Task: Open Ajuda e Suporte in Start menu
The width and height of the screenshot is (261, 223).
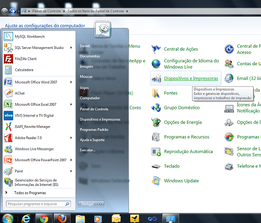Action: click(x=92, y=140)
